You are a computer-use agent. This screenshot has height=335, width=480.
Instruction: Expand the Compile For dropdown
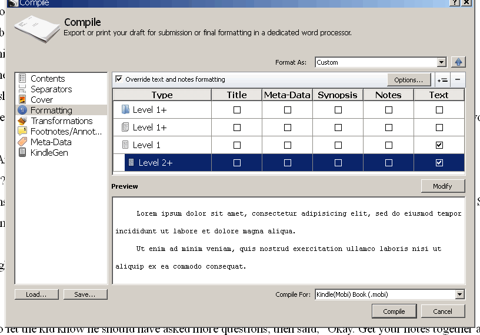click(459, 294)
